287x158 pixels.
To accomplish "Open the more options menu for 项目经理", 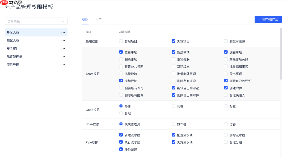I will 63,64.
